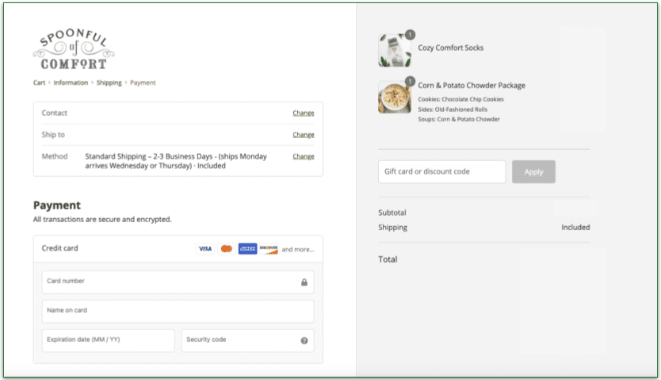Image resolution: width=661 pixels, height=380 pixels.
Task: Click 'Soups: Corn & Potato Chowder' text
Action: (x=459, y=119)
